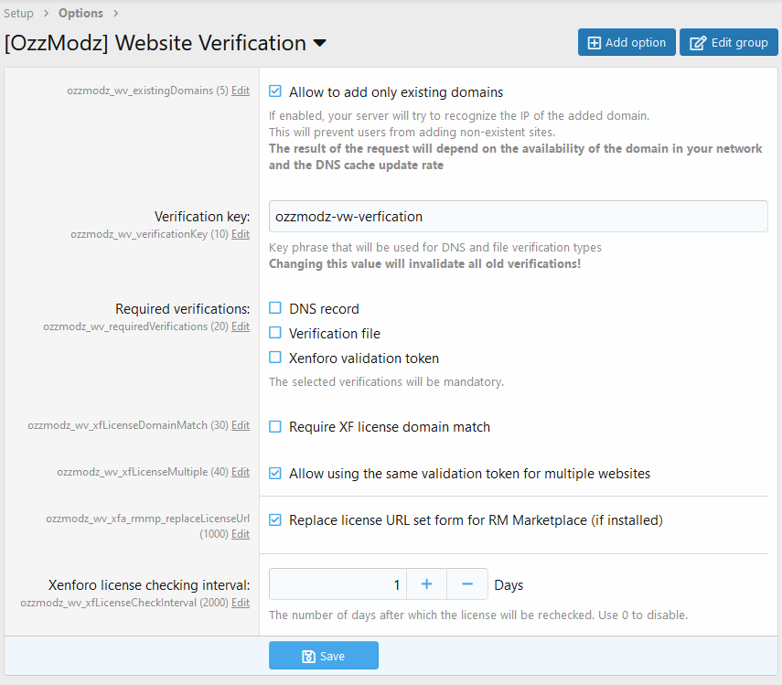782x685 pixels.
Task: Enable Verification file required verification
Action: 275,333
